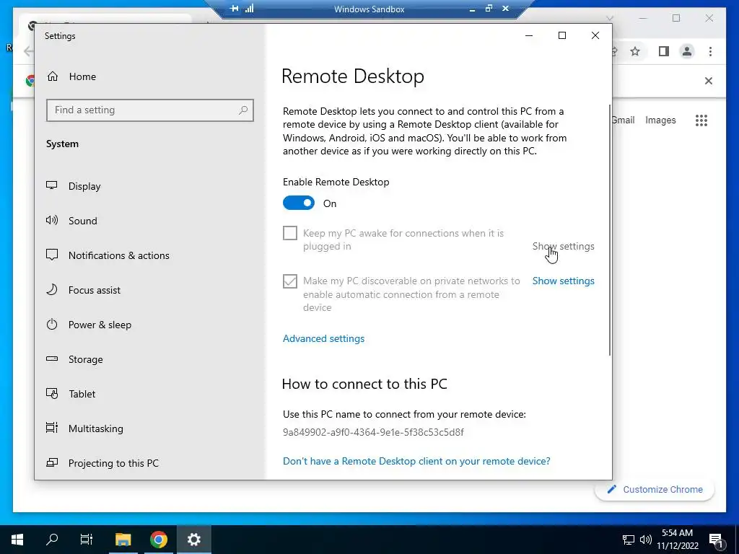The image size is (739, 554).
Task: Open the volume icon in system tray
Action: (x=645, y=540)
